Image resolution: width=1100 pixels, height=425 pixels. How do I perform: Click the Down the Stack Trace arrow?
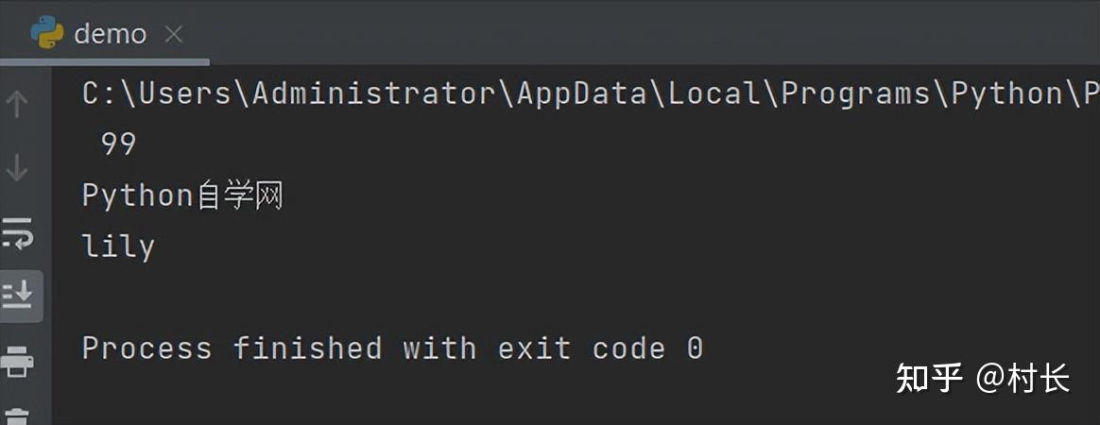16,167
